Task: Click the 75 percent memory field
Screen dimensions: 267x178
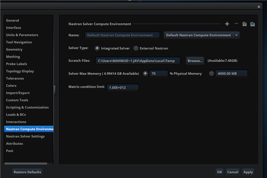Action: (159, 74)
